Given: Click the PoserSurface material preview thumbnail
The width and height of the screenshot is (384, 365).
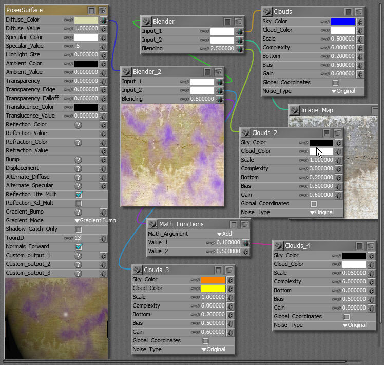Looking at the screenshot, I should click(56, 318).
